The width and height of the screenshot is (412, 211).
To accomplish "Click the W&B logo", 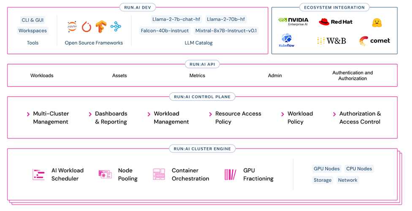I will pos(332,41).
